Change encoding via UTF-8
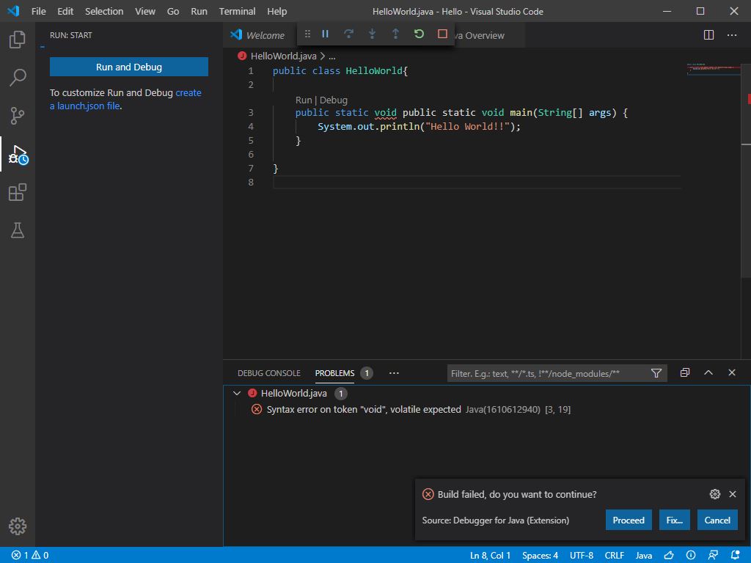This screenshot has width=751, height=563. 582,556
